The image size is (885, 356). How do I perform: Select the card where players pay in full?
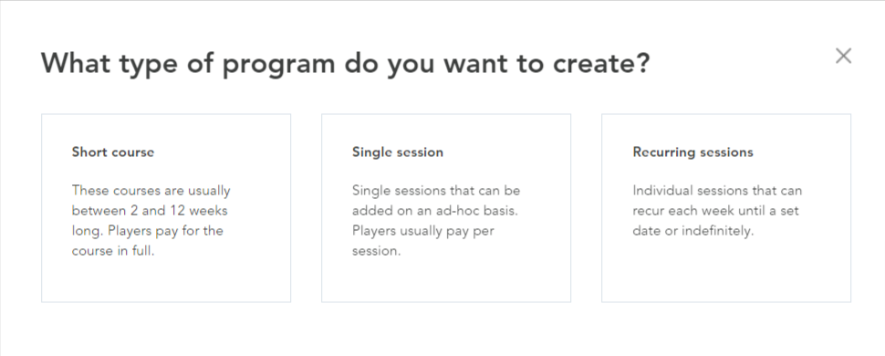(x=166, y=208)
